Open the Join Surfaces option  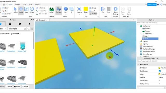(x=41, y=14)
